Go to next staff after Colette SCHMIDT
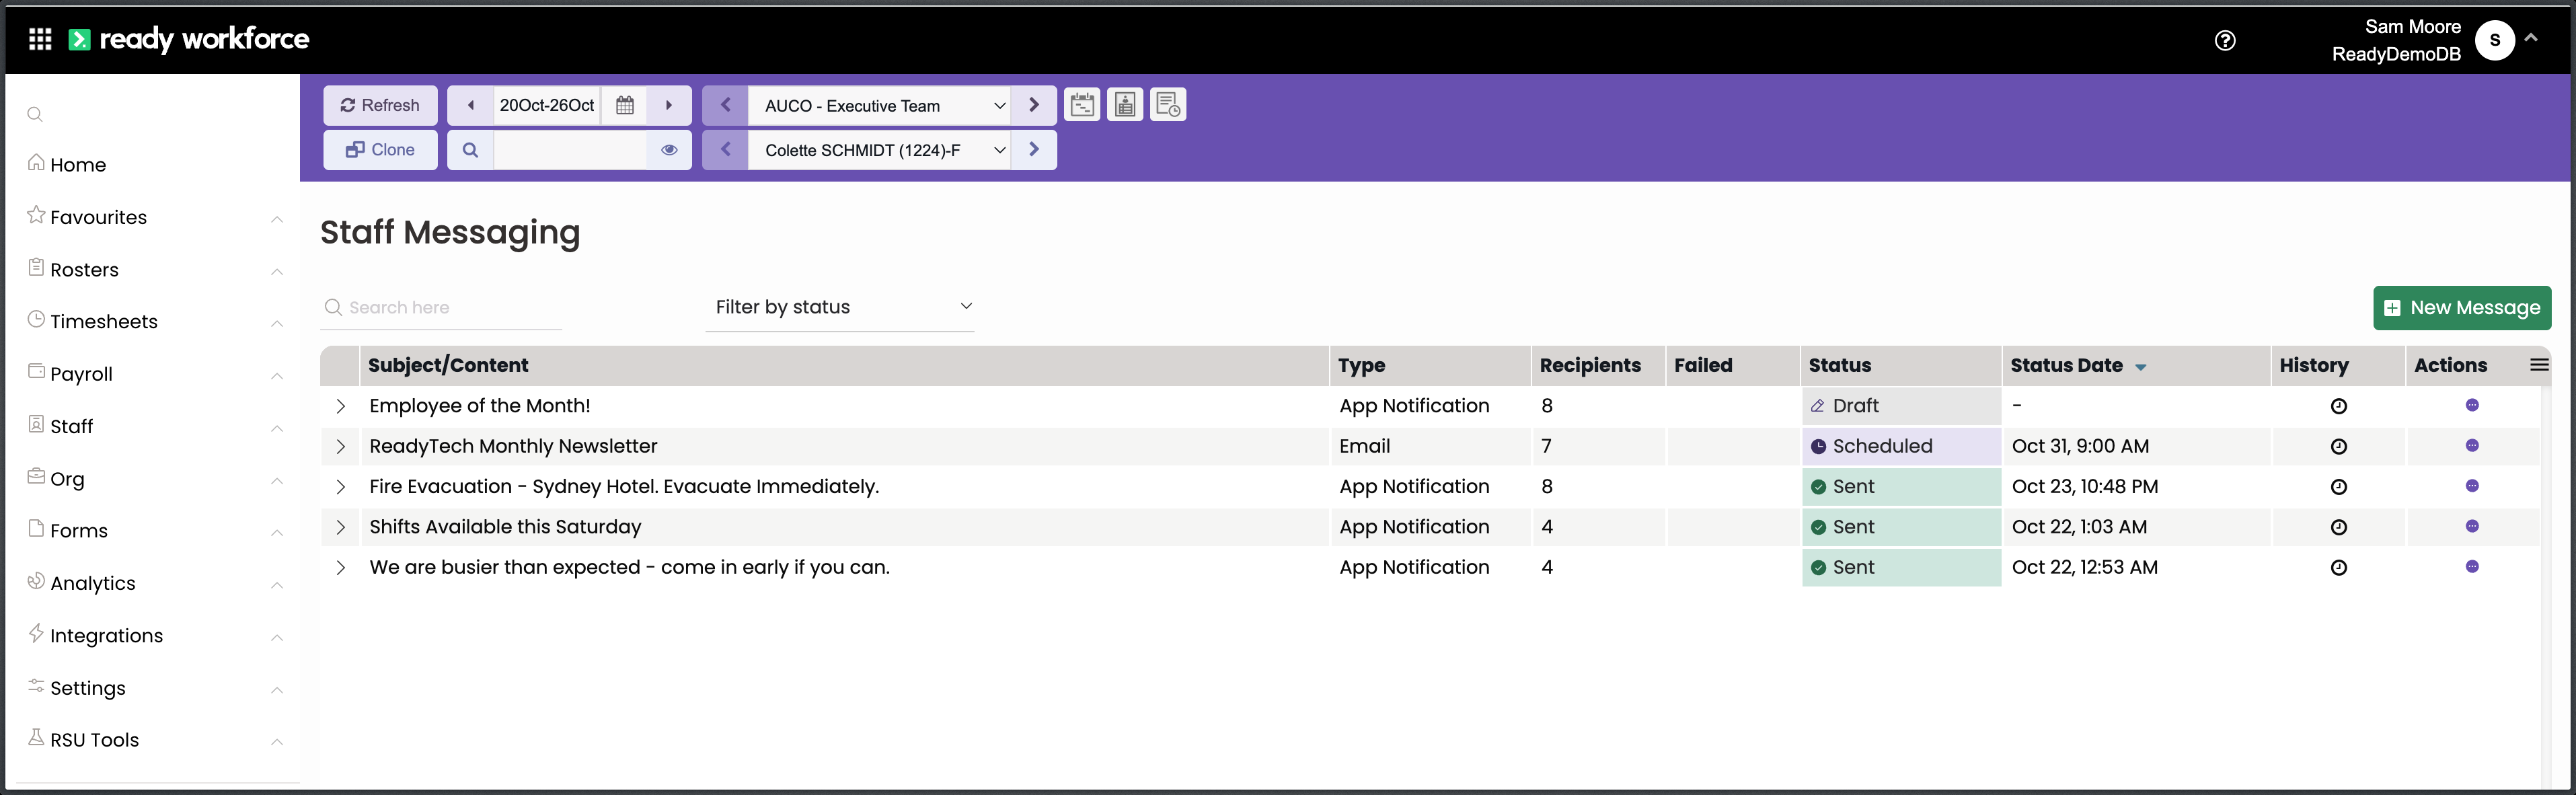Screen dimensions: 2576x795 tap(1034, 150)
